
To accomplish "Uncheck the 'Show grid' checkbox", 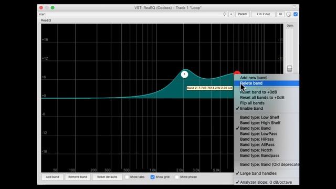I will point(152,177).
